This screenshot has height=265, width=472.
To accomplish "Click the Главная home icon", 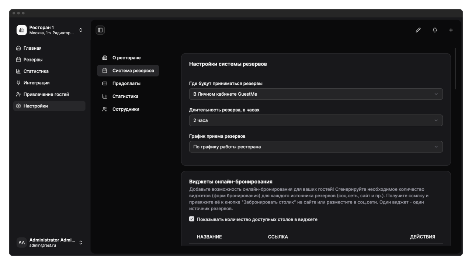I will click(x=18, y=48).
